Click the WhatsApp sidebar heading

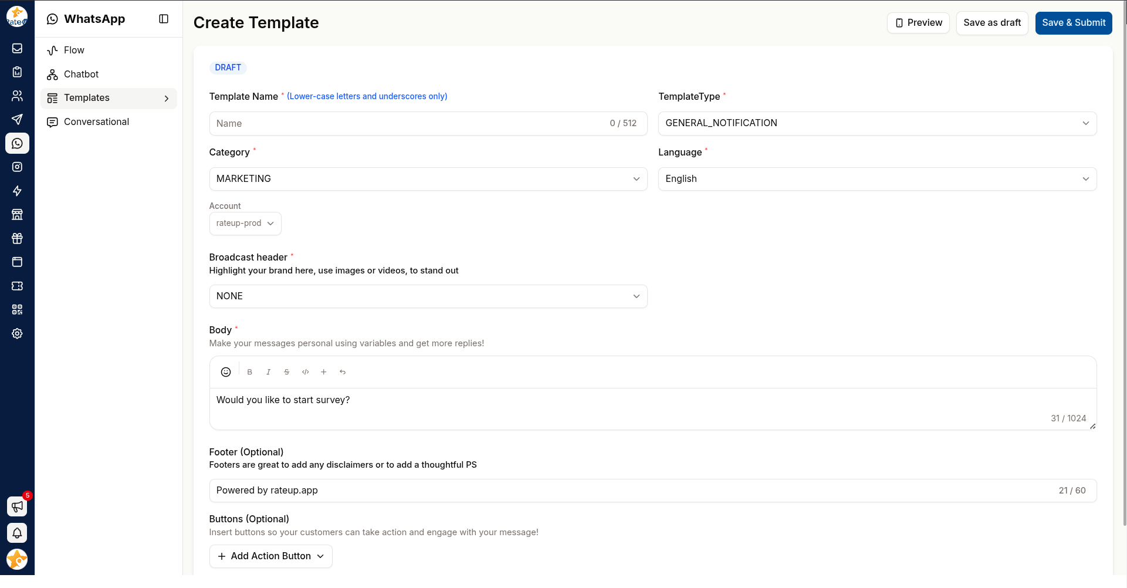[94, 19]
